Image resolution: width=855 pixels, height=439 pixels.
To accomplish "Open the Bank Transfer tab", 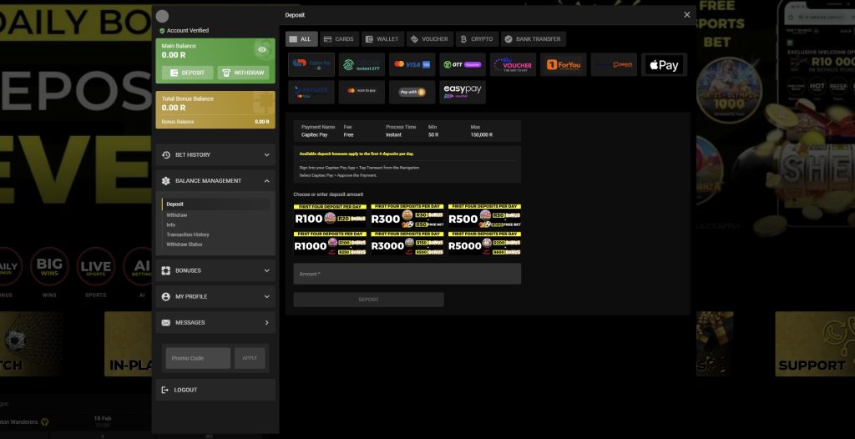I will (534, 39).
